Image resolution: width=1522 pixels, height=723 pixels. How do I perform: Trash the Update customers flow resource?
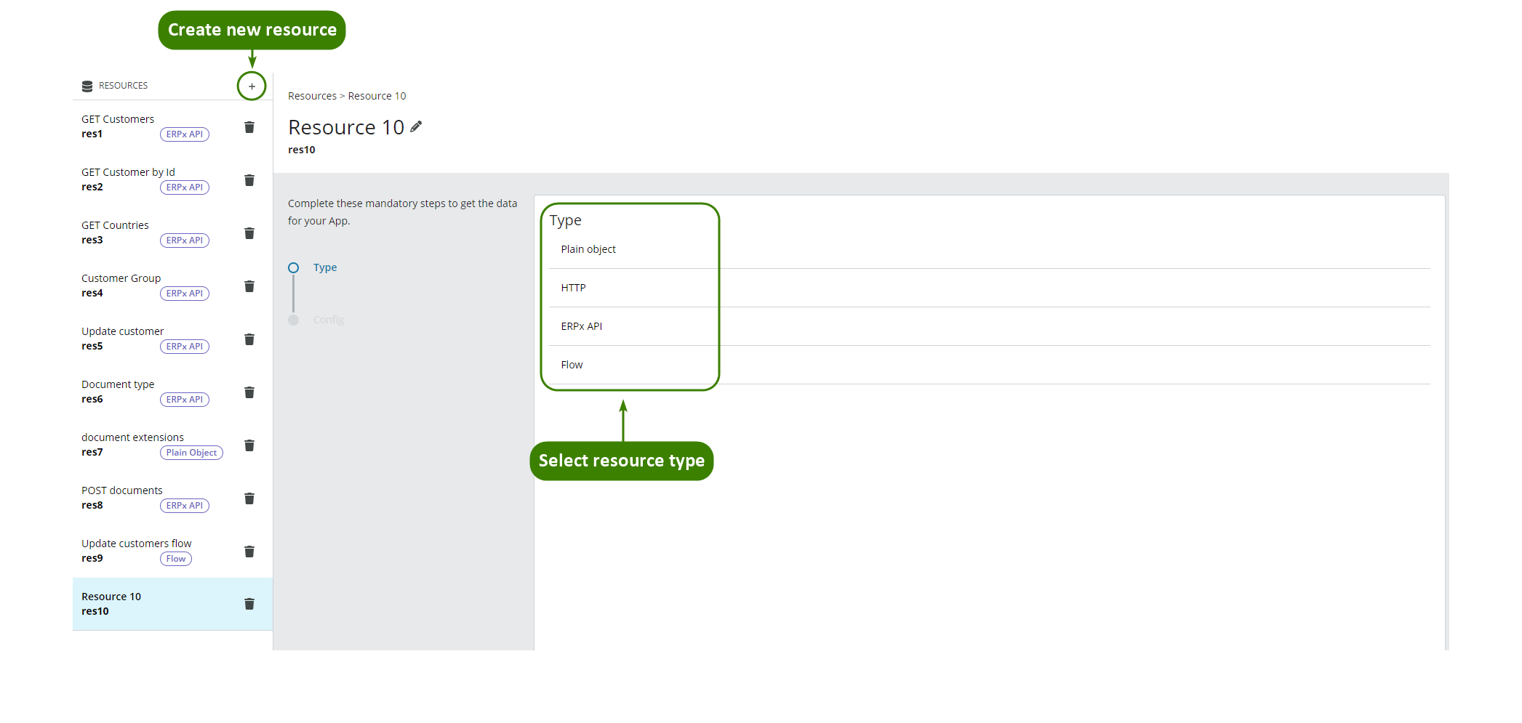point(249,552)
